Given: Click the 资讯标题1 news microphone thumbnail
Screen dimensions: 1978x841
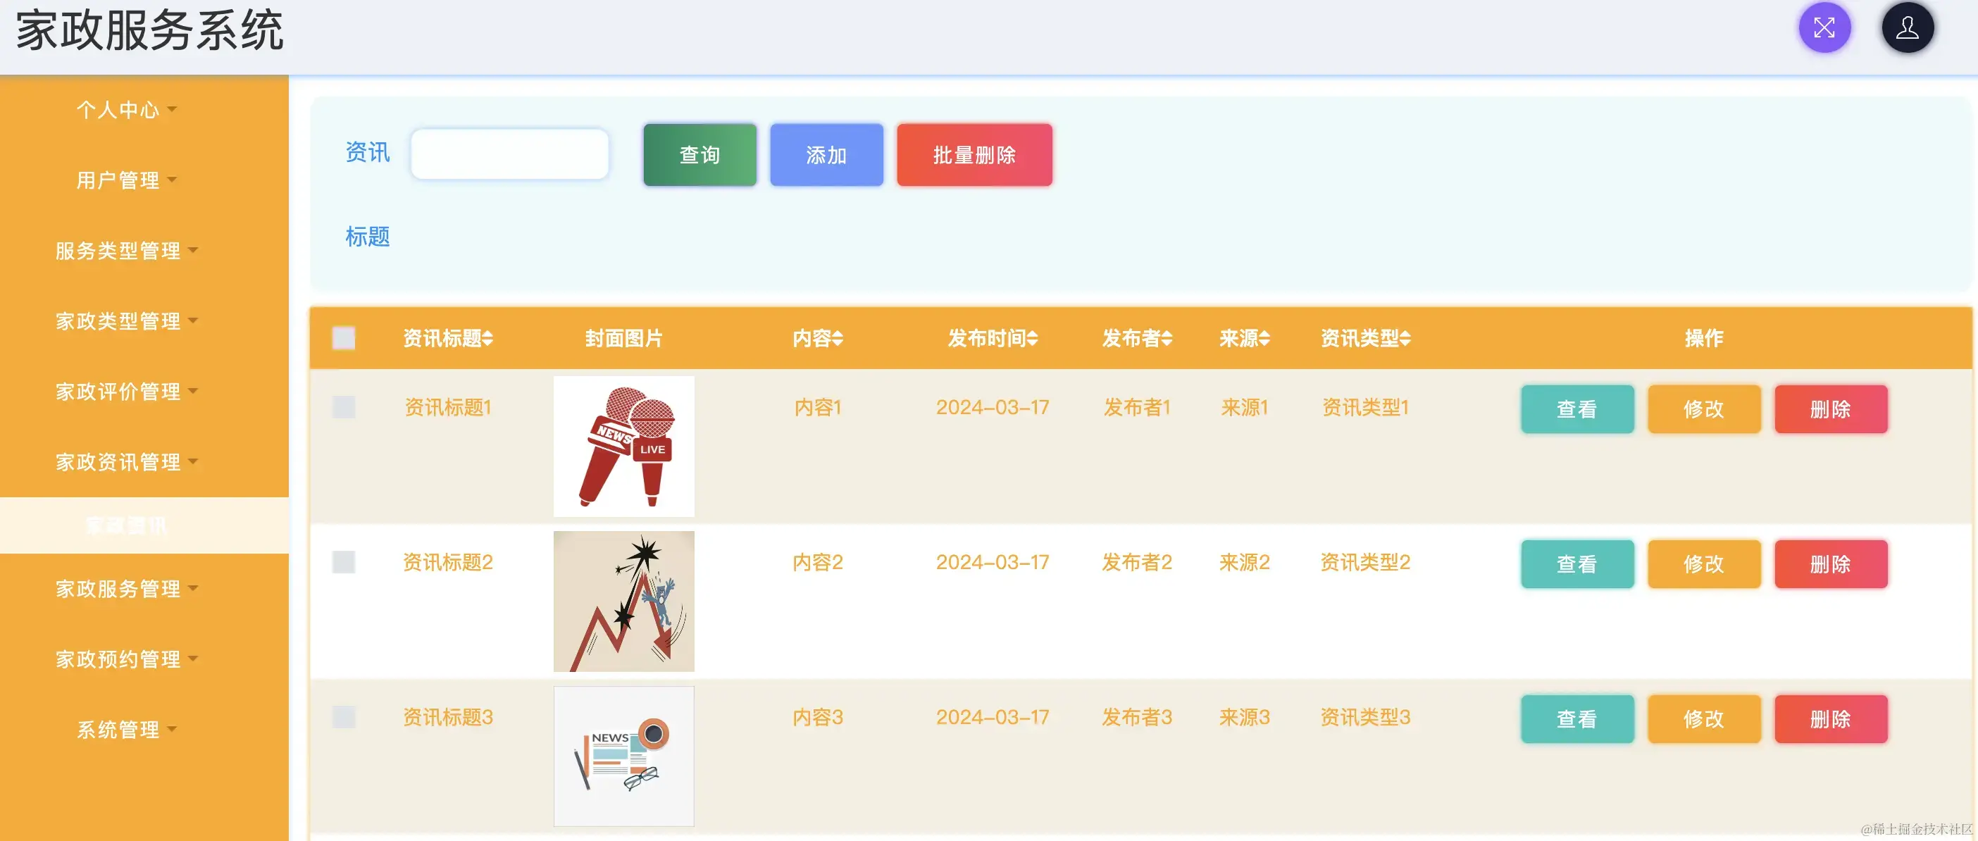Looking at the screenshot, I should (x=623, y=445).
